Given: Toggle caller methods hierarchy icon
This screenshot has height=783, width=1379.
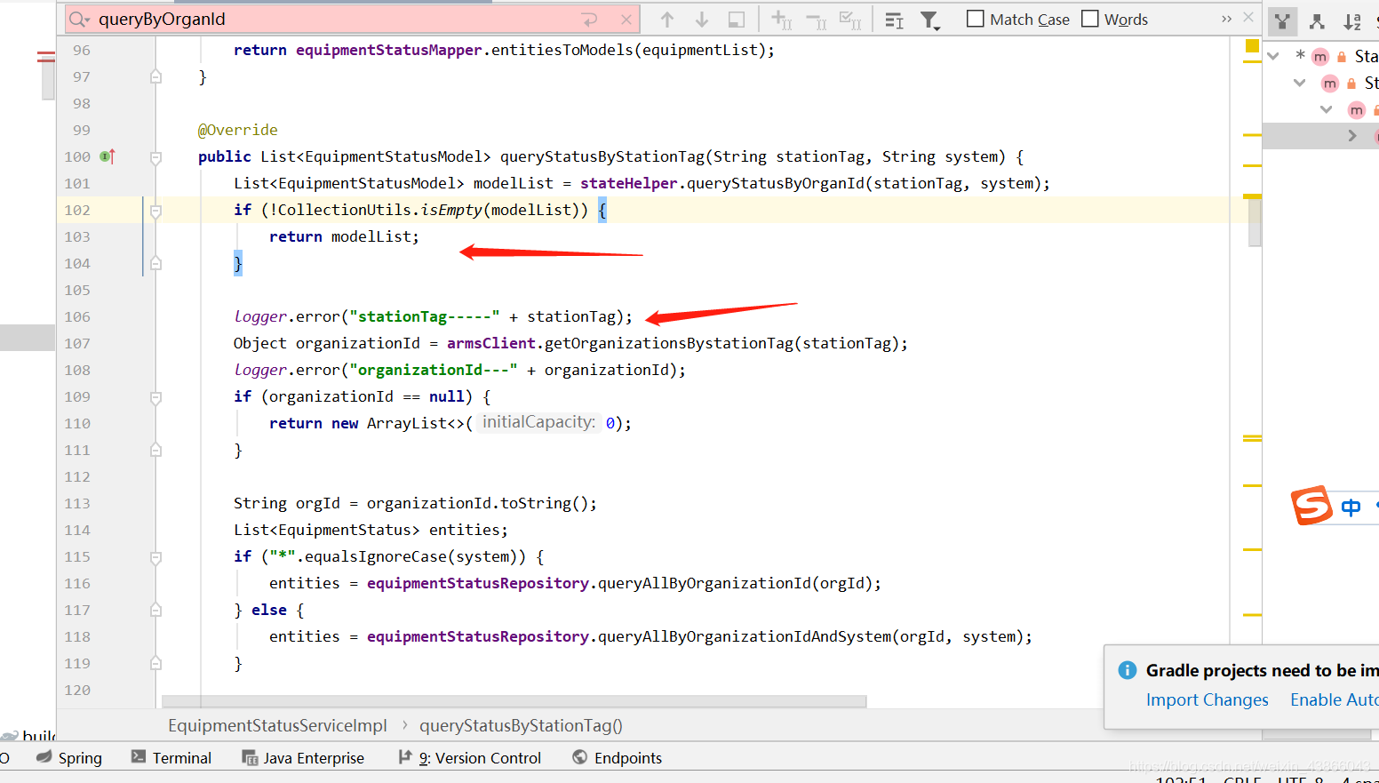Looking at the screenshot, I should [1317, 21].
